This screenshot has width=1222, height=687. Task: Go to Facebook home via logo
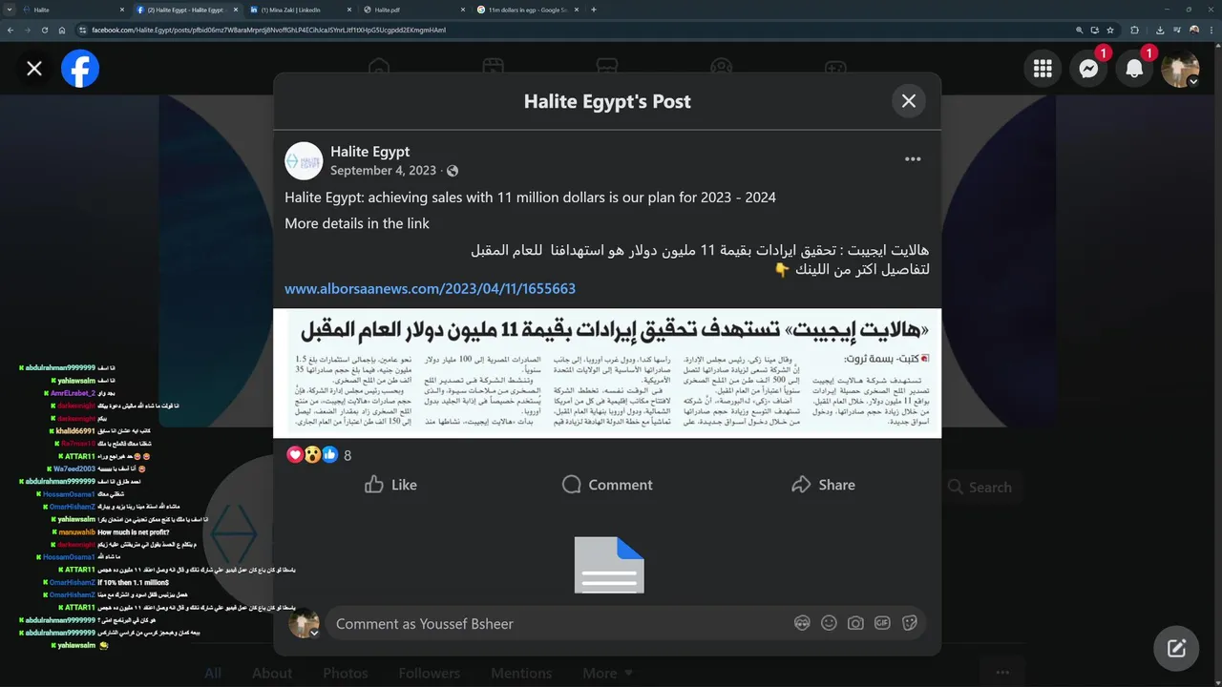pos(80,69)
